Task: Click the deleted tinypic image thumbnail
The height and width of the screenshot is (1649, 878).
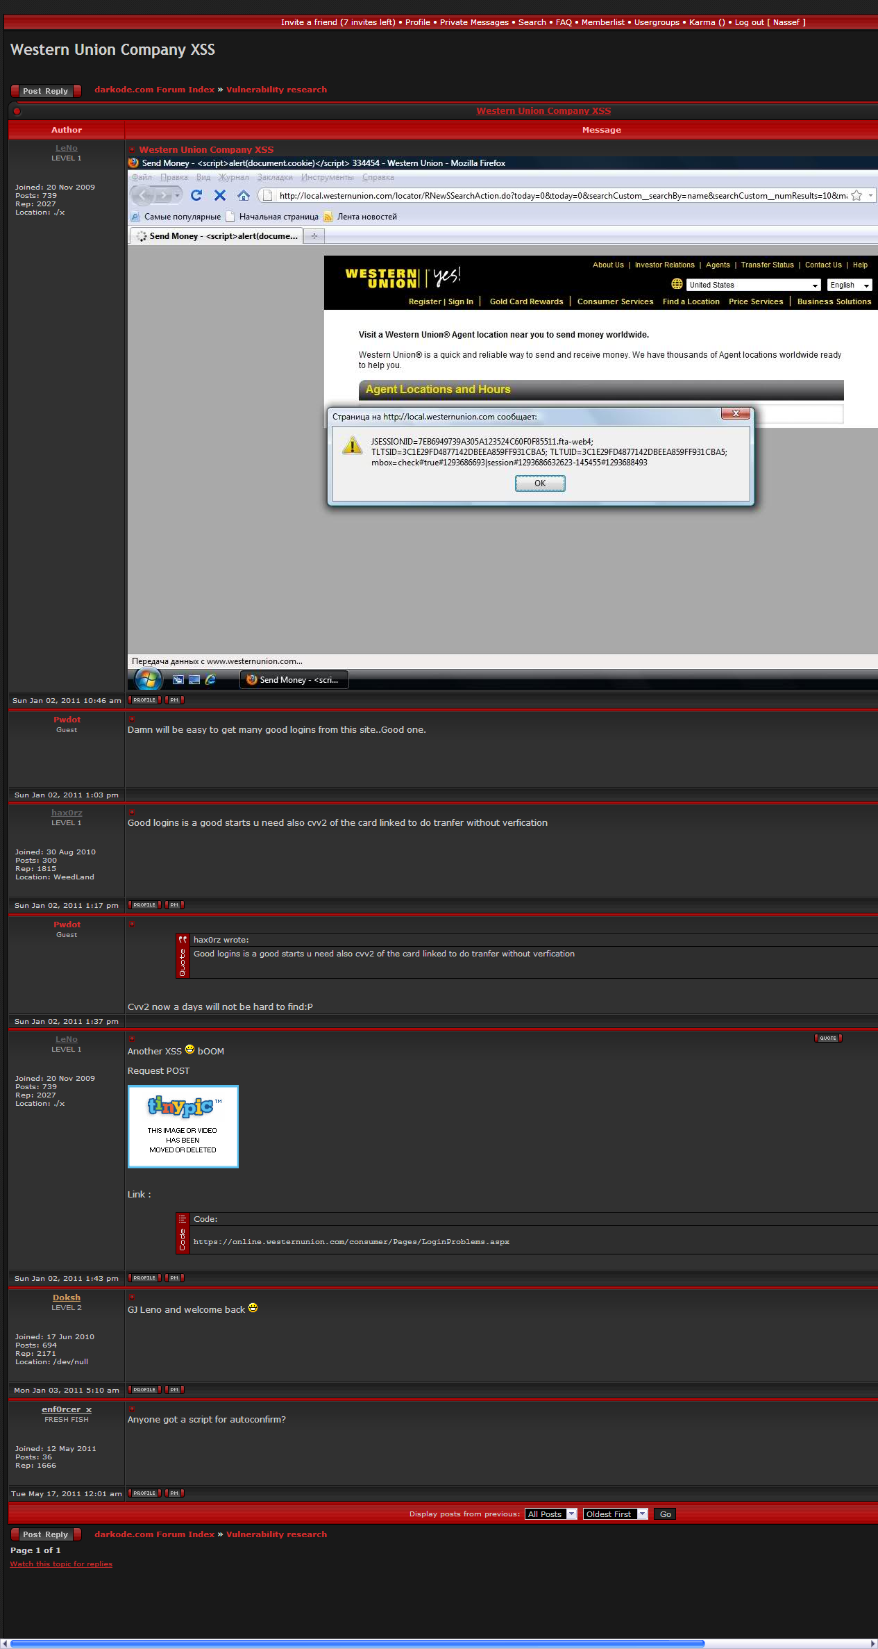Action: 183,1127
